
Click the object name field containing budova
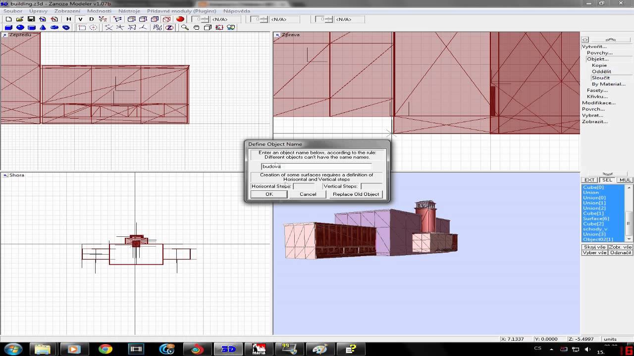(316, 166)
